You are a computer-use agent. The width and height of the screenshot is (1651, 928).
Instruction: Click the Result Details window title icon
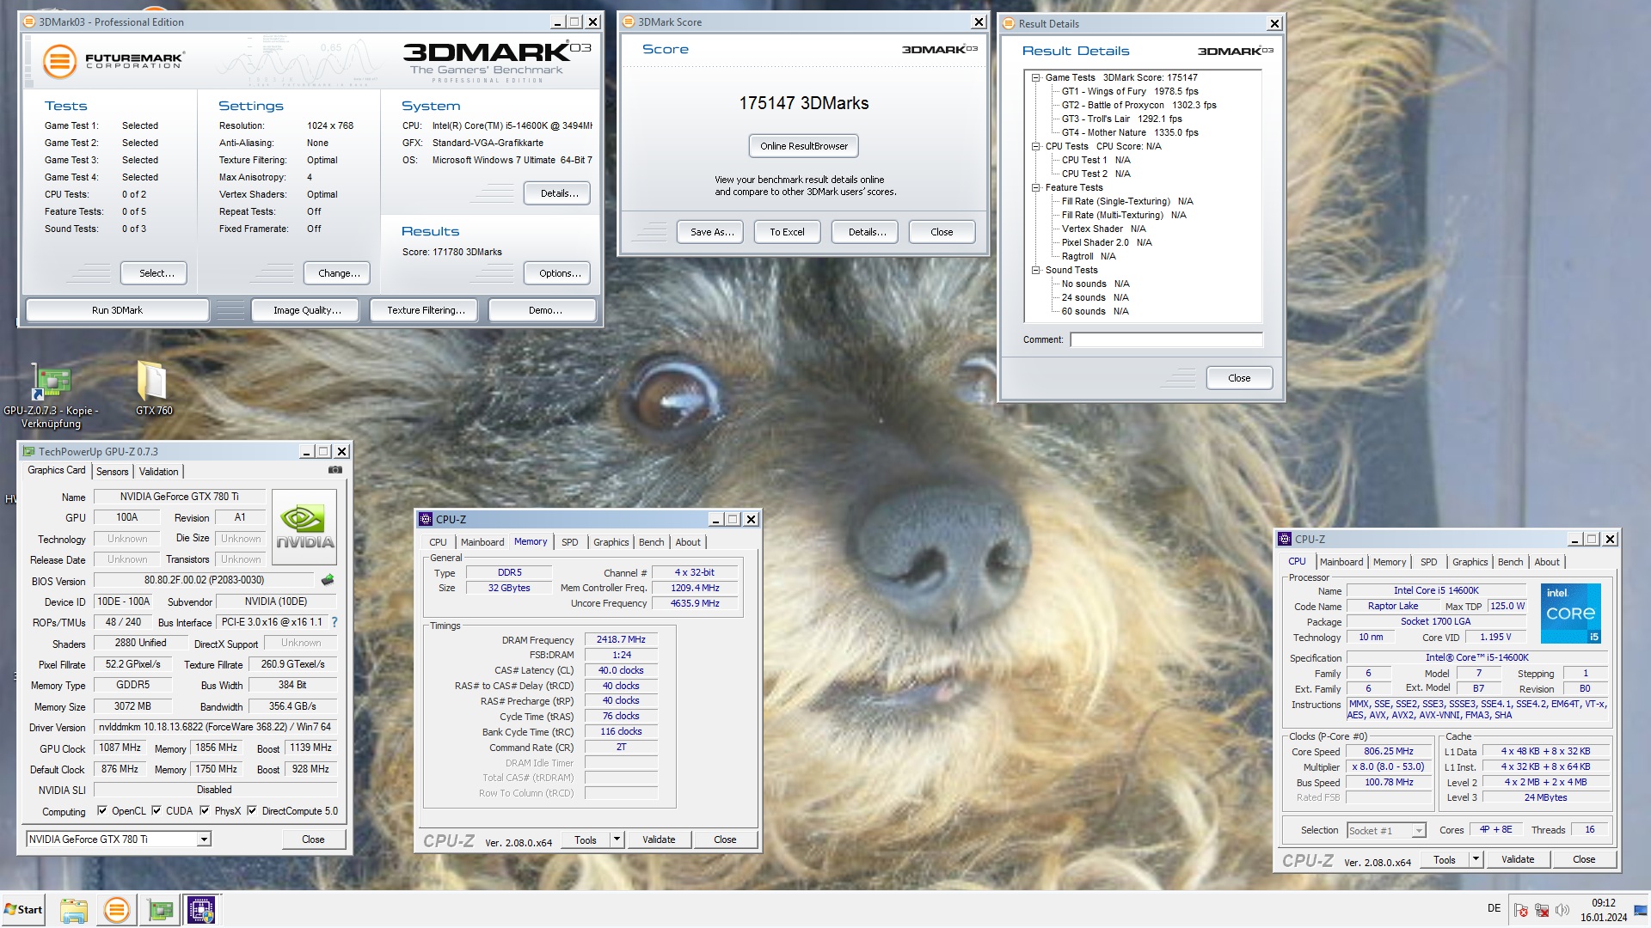pos(1010,23)
